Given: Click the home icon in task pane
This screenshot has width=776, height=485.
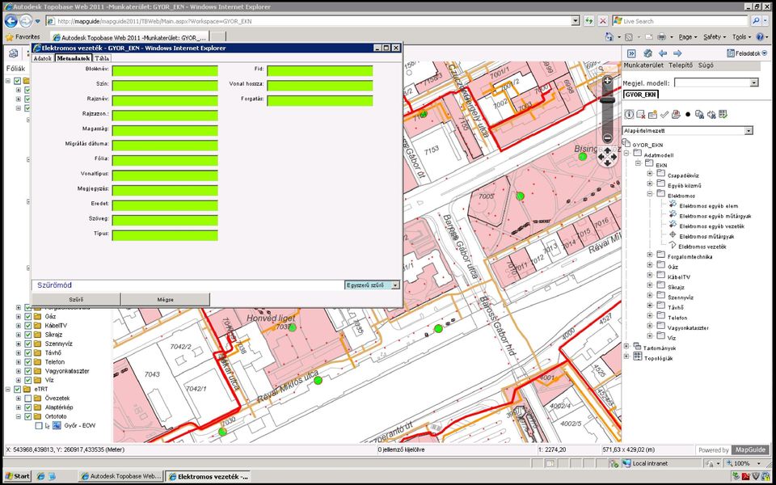Looking at the screenshot, I should (647, 53).
